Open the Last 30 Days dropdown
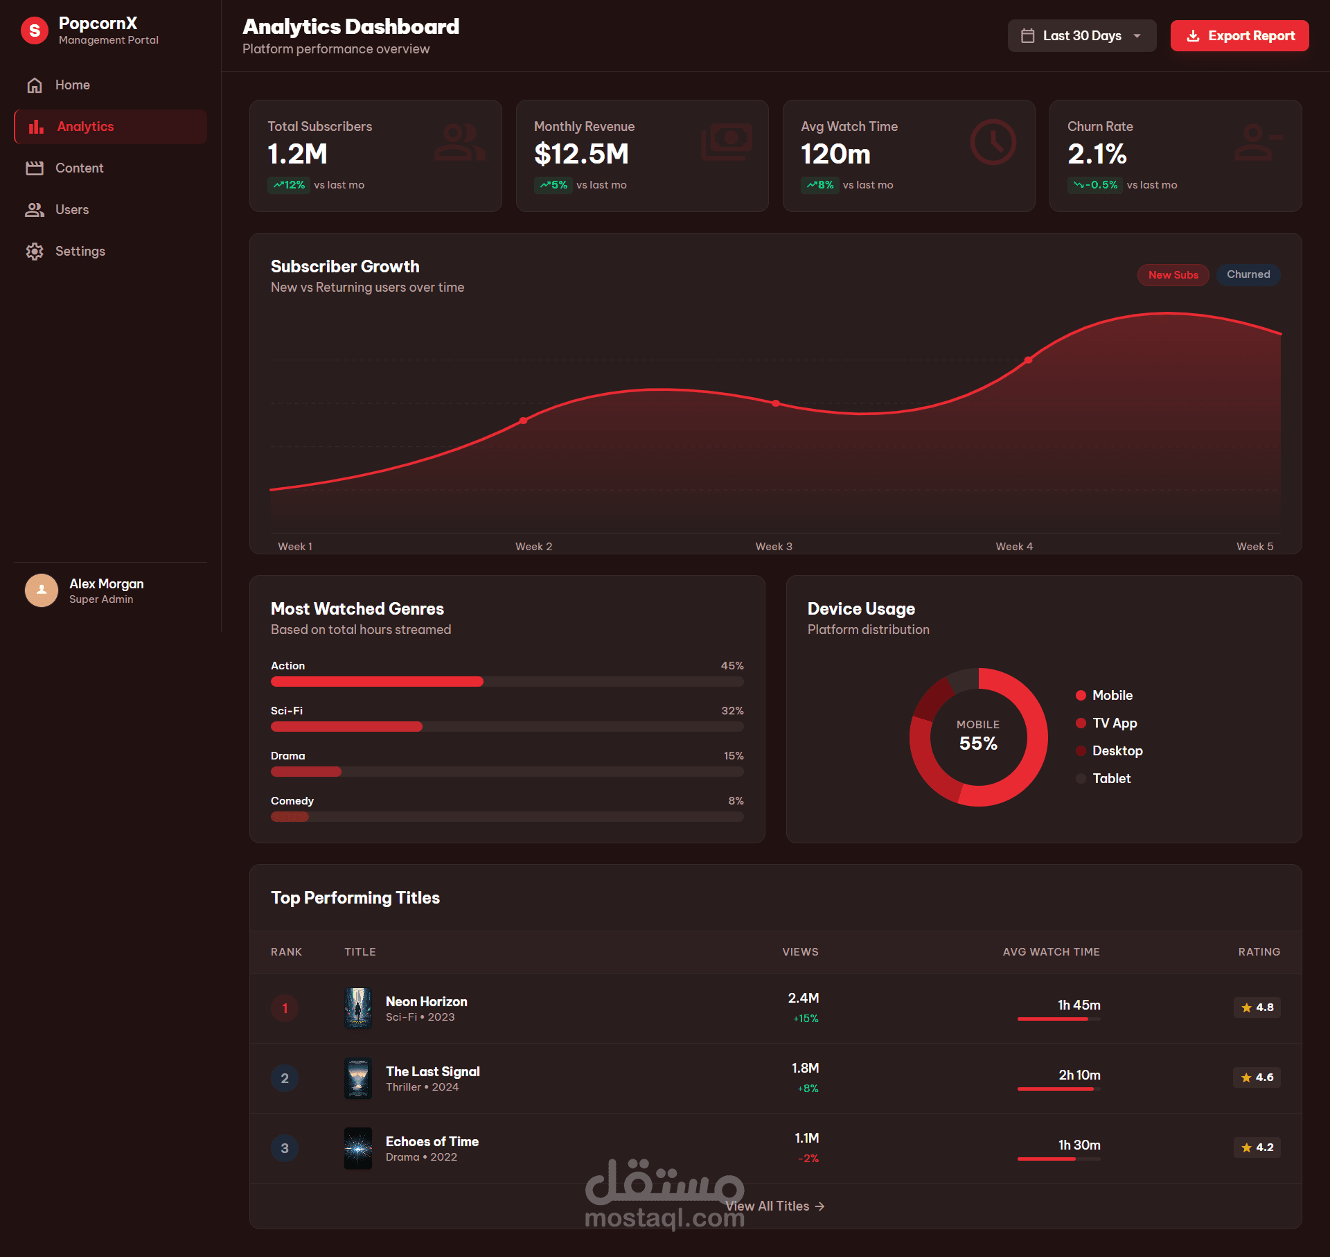Screen dimensions: 1330x1257 pyautogui.click(x=1081, y=36)
